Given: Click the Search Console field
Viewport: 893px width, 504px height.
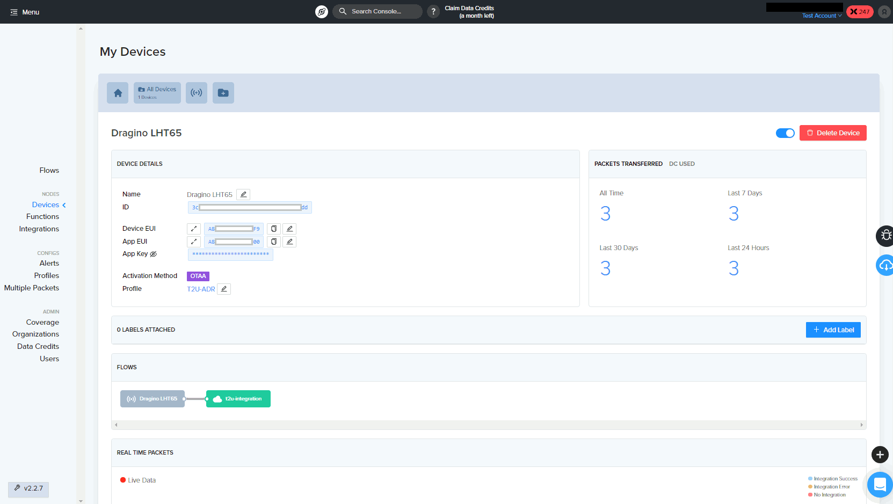Looking at the screenshot, I should pyautogui.click(x=377, y=11).
